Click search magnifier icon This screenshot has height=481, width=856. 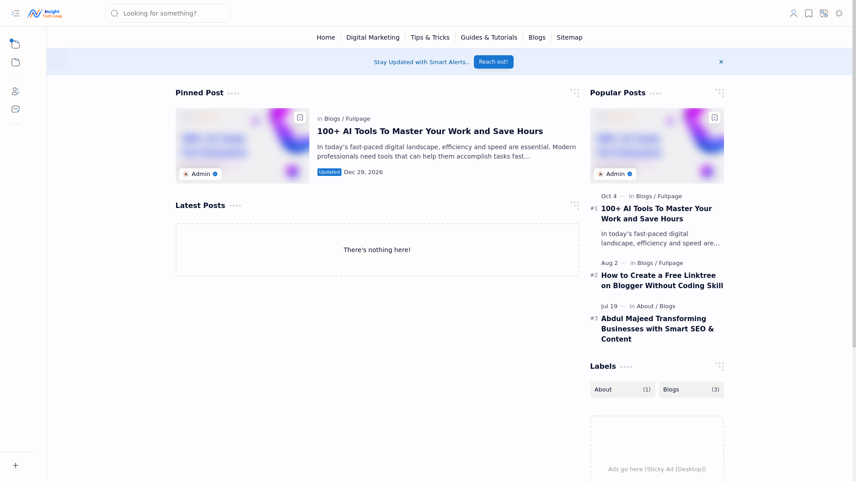pyautogui.click(x=115, y=13)
